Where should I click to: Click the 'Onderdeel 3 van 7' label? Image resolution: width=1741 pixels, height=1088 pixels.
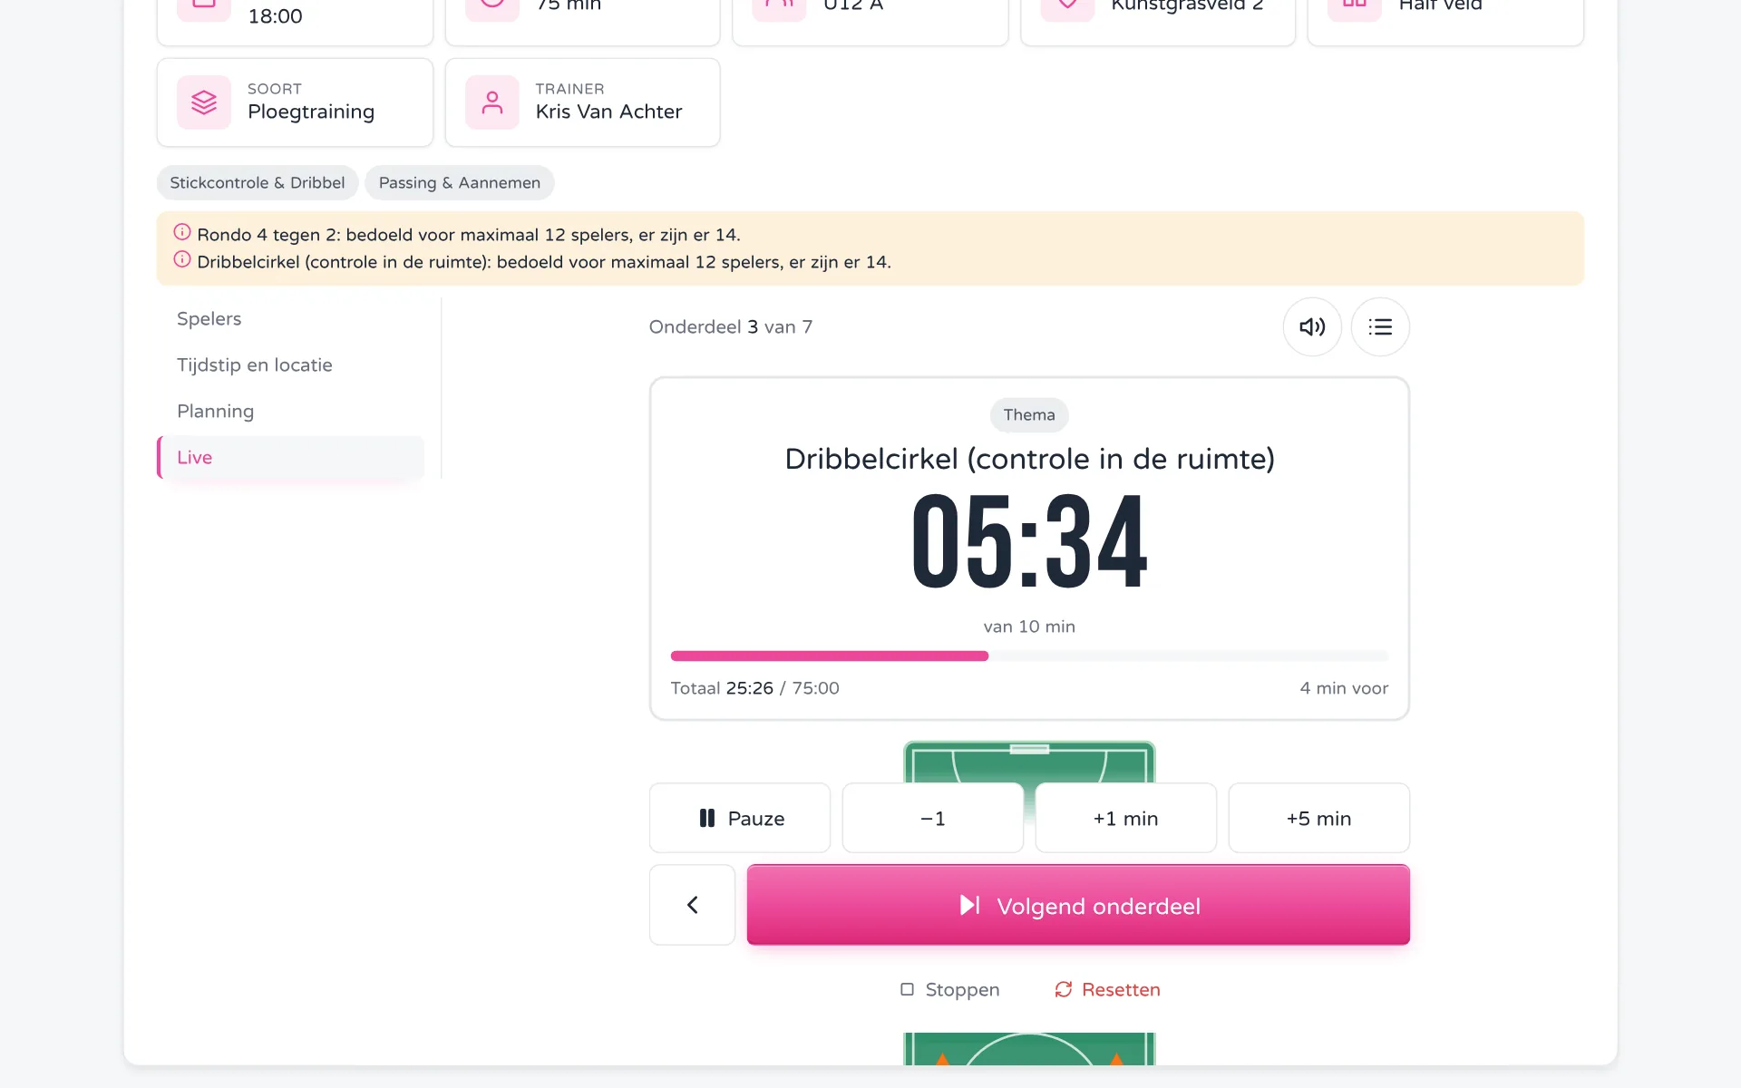coord(730,326)
